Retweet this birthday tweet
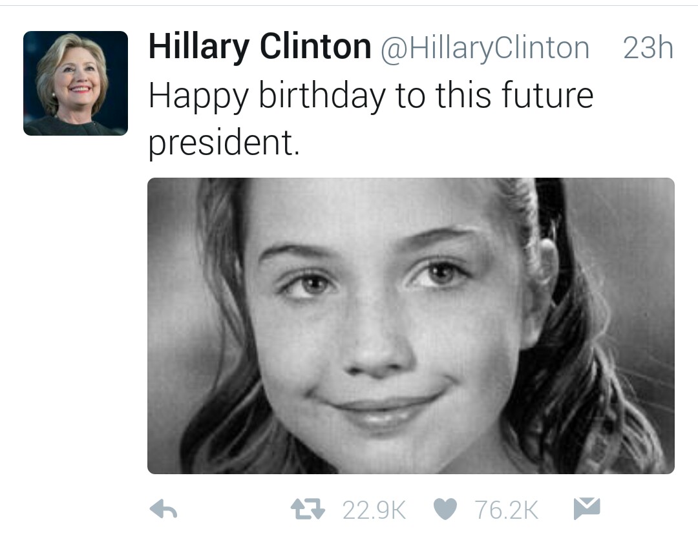Screen dimensions: 698x542 (306, 510)
